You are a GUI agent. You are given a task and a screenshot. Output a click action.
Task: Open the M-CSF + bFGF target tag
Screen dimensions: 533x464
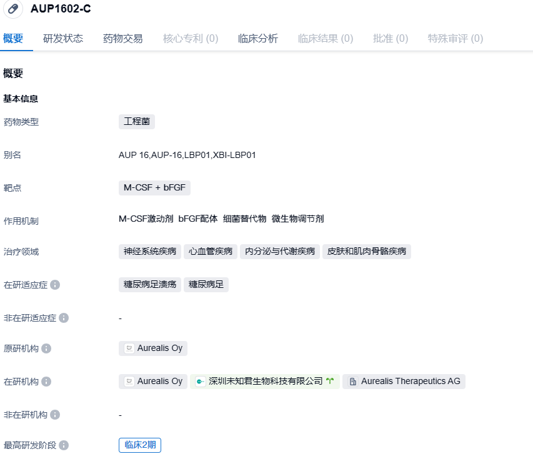tap(155, 187)
